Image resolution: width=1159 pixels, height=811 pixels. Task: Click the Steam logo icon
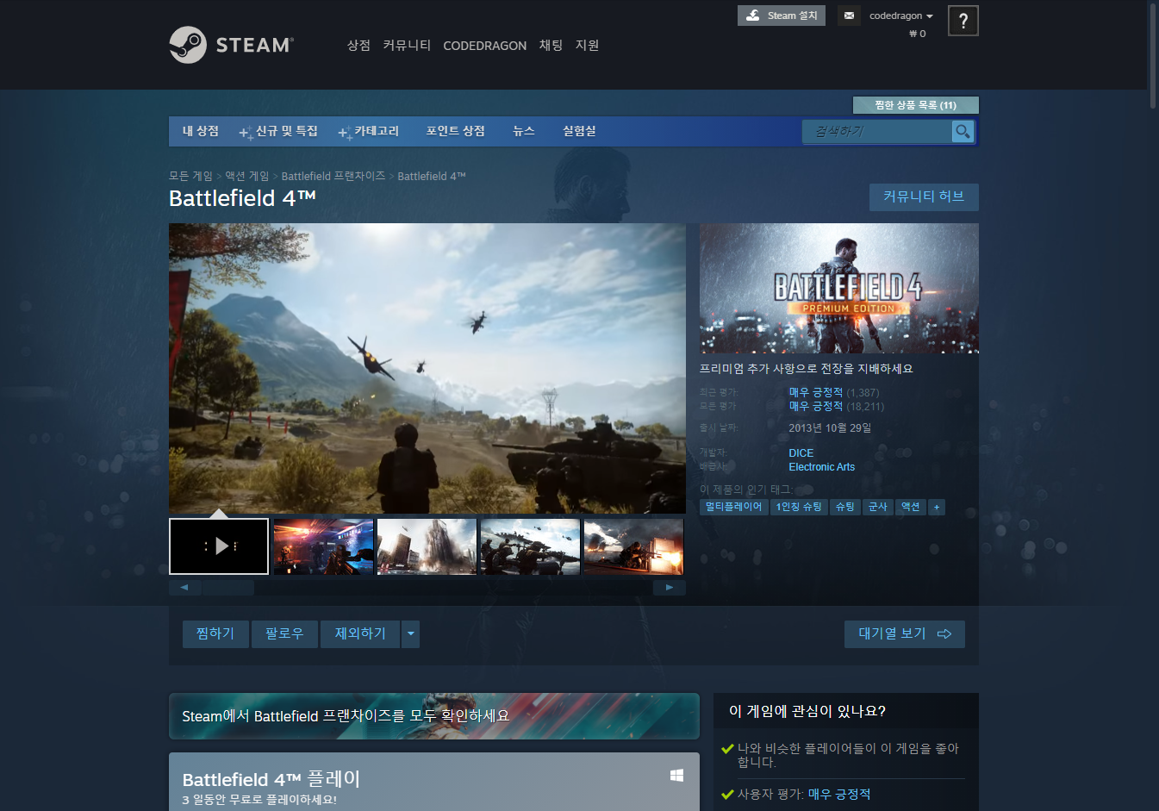(x=188, y=45)
